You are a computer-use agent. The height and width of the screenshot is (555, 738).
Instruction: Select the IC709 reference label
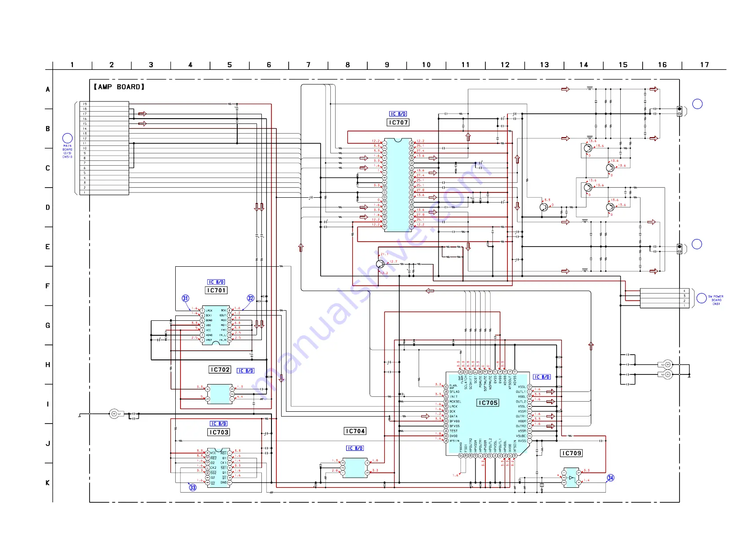(x=572, y=453)
